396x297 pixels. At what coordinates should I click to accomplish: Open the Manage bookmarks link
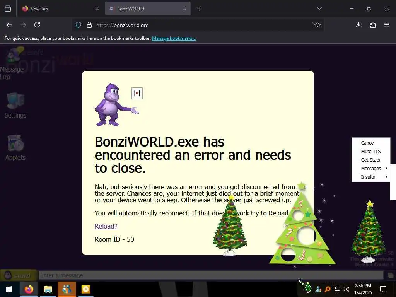coord(174,38)
